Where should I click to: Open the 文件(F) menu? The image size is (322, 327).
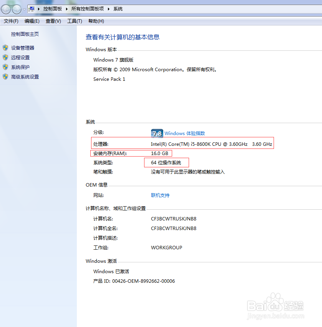(x=11, y=21)
